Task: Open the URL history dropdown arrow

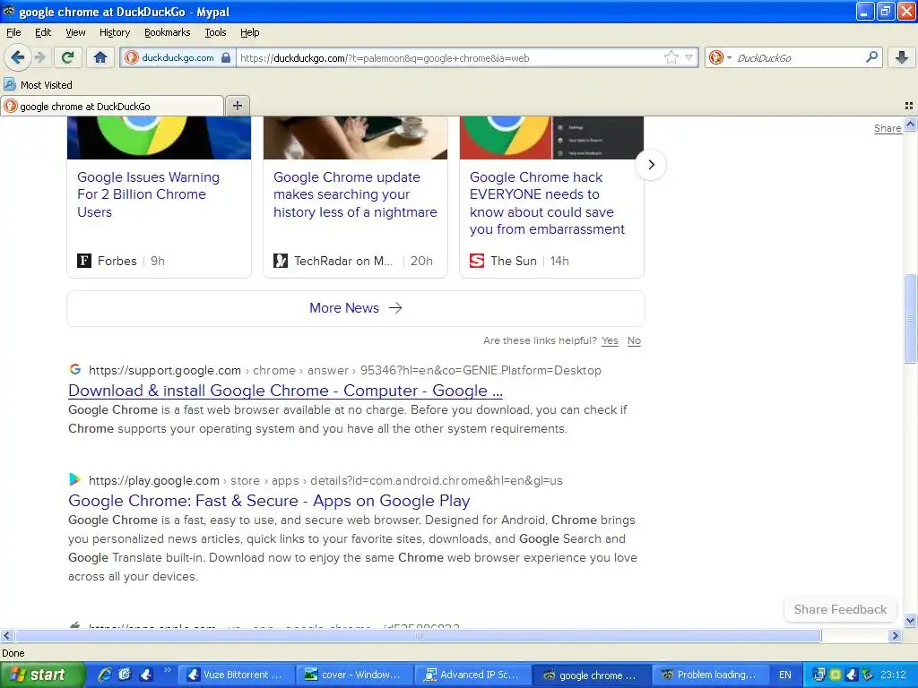Action: click(x=689, y=58)
